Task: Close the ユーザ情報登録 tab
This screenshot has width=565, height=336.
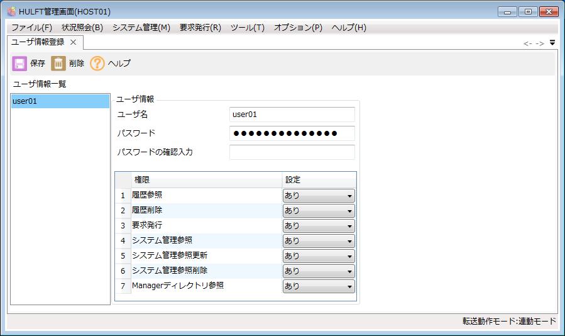Action: coord(73,42)
